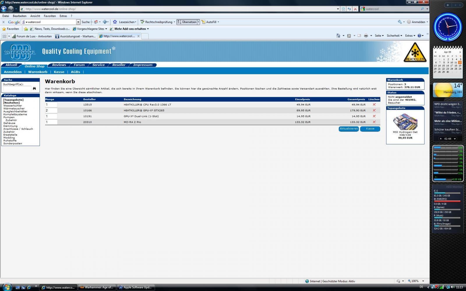Remove MO-RA 2 Pro item via red X
Screen dimensions: 466x291
[x=374, y=122]
